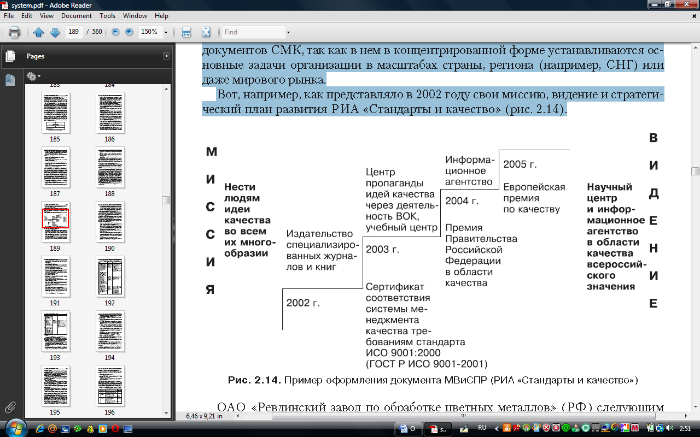Go to next page with down arrow
Image resolution: width=700 pixels, height=437 pixels.
[x=55, y=32]
